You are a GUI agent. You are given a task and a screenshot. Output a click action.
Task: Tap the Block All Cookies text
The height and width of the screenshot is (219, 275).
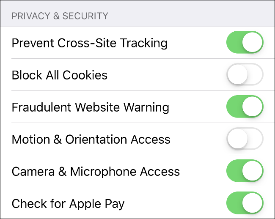tap(60, 75)
